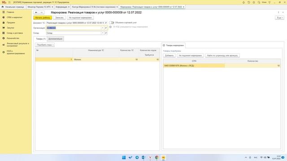Open CRM и маркетинг section

14,17
